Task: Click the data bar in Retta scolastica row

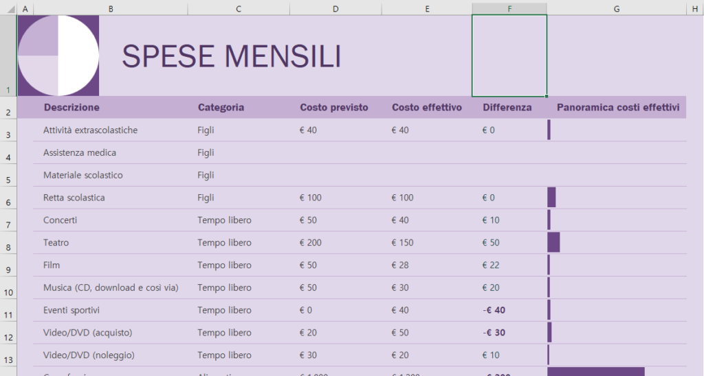Action: coord(552,198)
